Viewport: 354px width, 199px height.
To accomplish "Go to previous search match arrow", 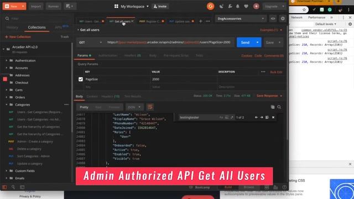I will tap(256, 117).
